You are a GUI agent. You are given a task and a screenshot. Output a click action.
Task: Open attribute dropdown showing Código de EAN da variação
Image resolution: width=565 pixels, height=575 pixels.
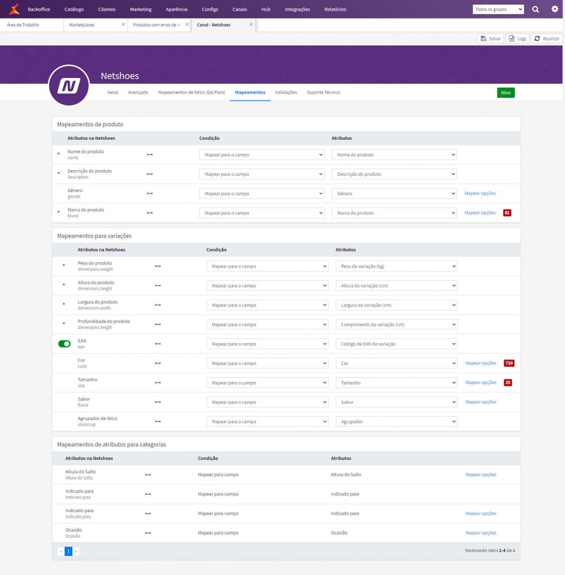point(397,344)
